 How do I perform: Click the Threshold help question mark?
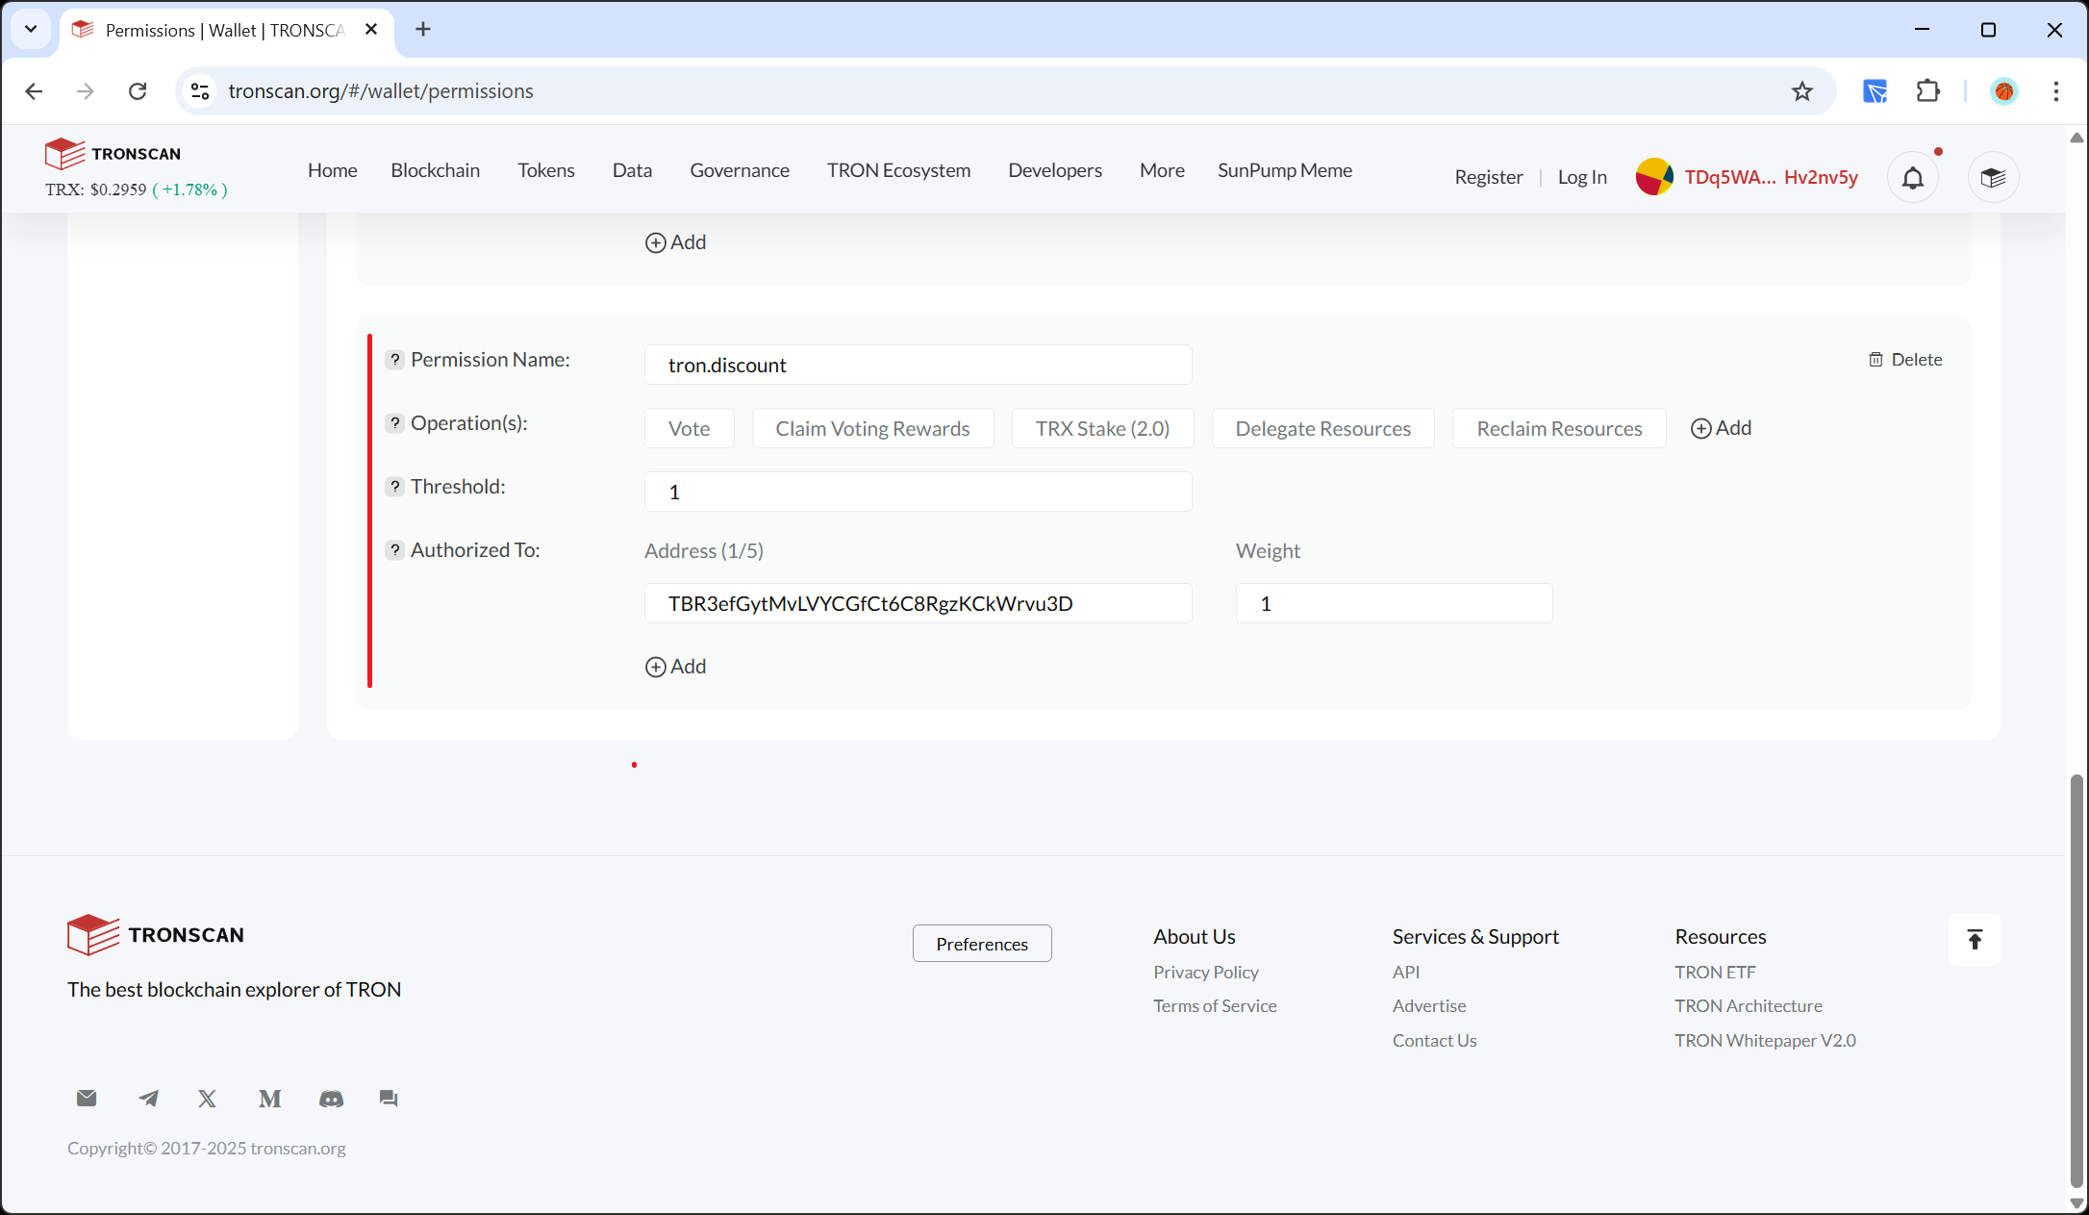[394, 487]
